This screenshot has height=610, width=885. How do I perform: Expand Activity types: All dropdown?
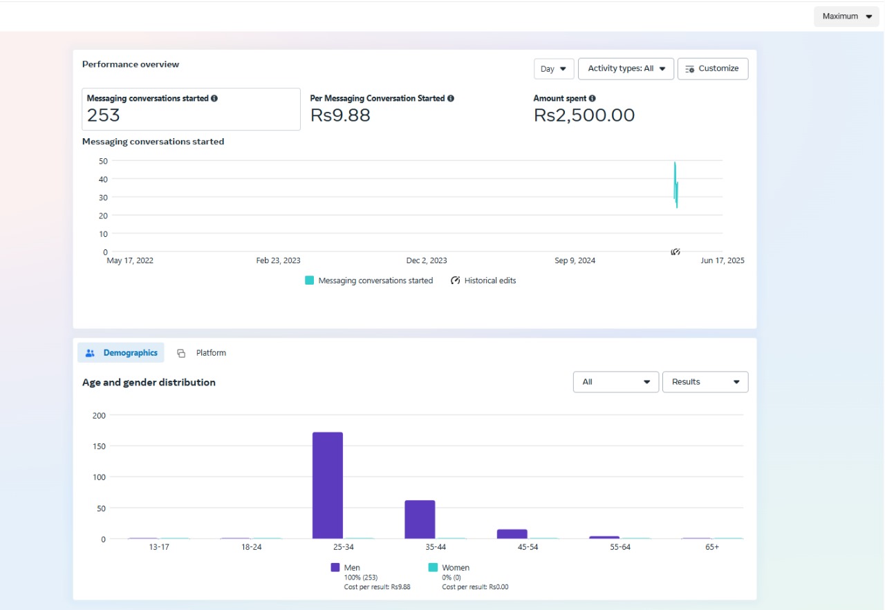click(626, 69)
